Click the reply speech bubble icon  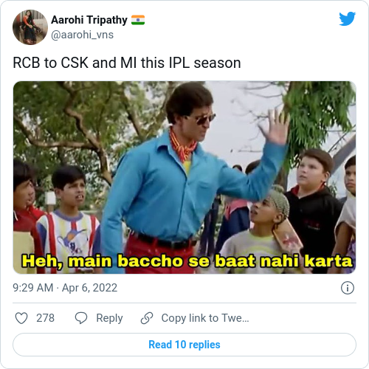pos(81,318)
